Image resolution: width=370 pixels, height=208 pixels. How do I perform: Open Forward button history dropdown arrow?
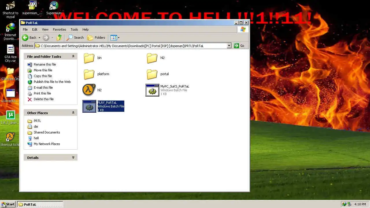(52, 38)
